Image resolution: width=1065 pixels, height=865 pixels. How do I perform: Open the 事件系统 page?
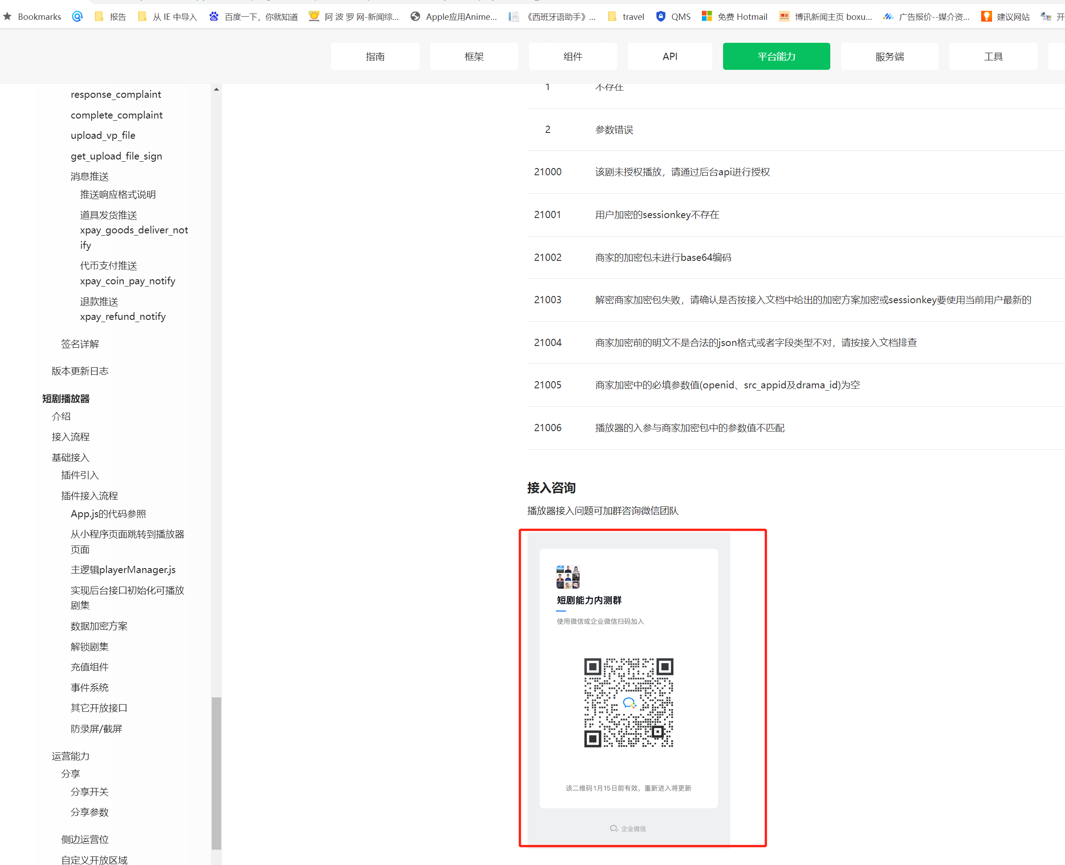pyautogui.click(x=90, y=687)
